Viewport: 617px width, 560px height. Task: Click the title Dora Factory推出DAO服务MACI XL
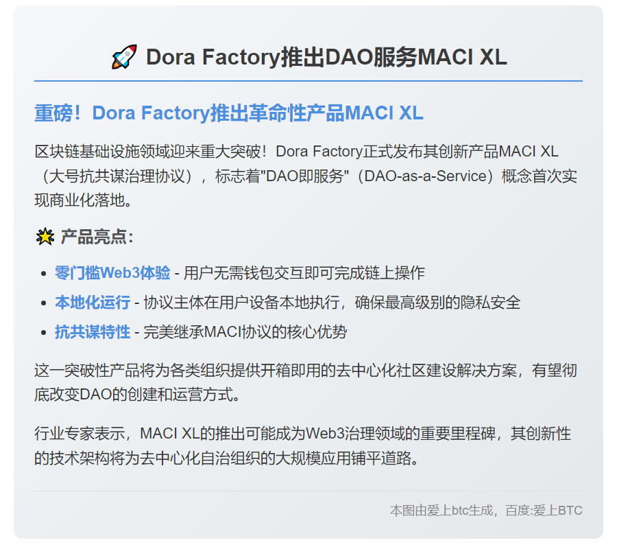326,57
